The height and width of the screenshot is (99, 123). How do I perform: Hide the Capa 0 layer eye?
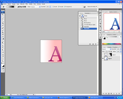(x=103, y=59)
